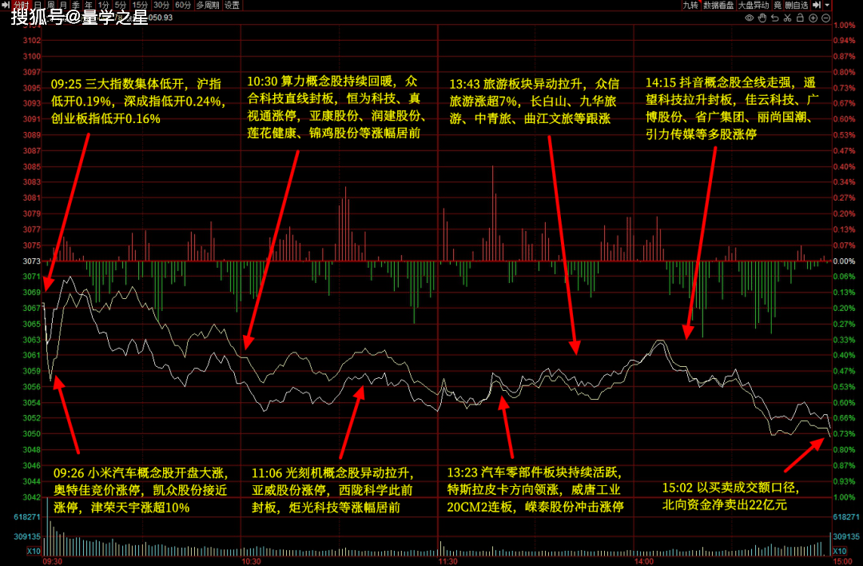Screen dimensions: 863x566
Task: Open 大盘异动 market movement panel
Action: [x=753, y=5]
